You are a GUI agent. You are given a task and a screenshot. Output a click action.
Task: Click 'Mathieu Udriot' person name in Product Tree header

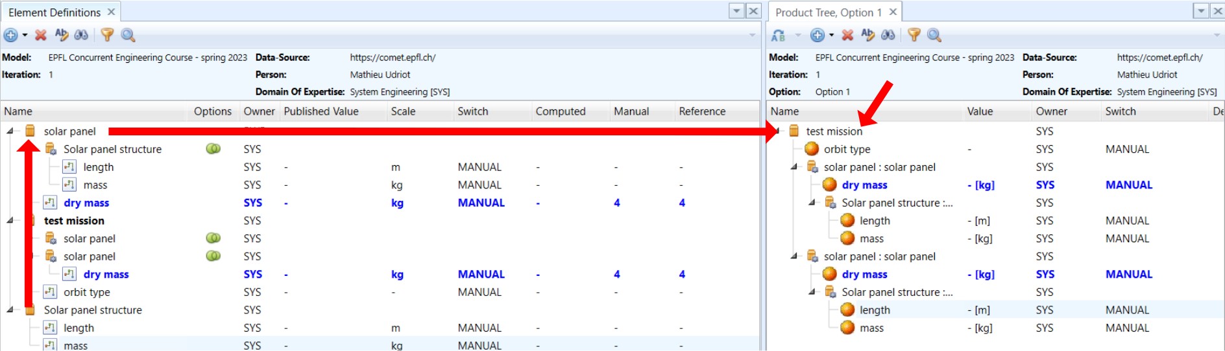[x=1147, y=74]
